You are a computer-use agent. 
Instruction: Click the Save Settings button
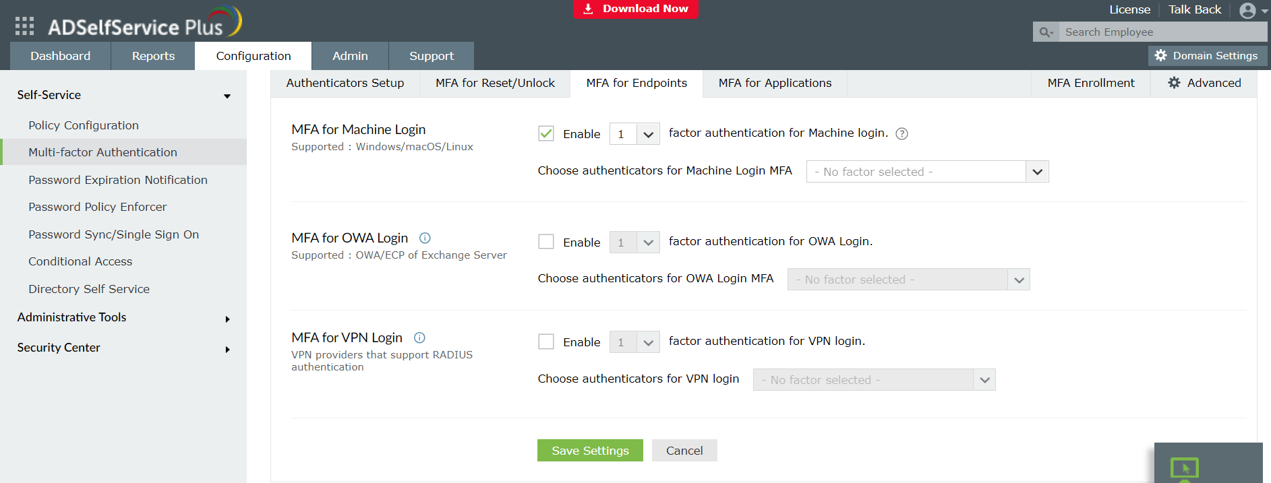[590, 451]
